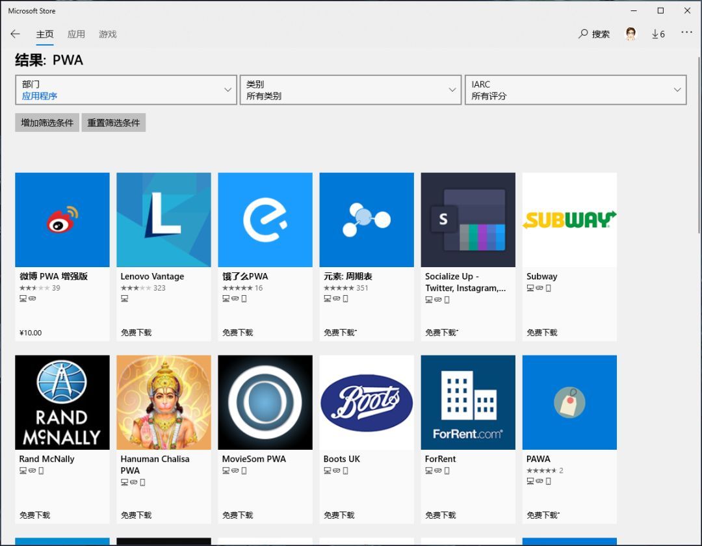This screenshot has height=546, width=702.
Task: Click the Rand McNally title text
Action: click(x=47, y=459)
